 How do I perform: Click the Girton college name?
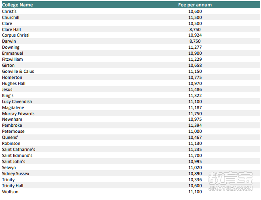(x=8, y=65)
